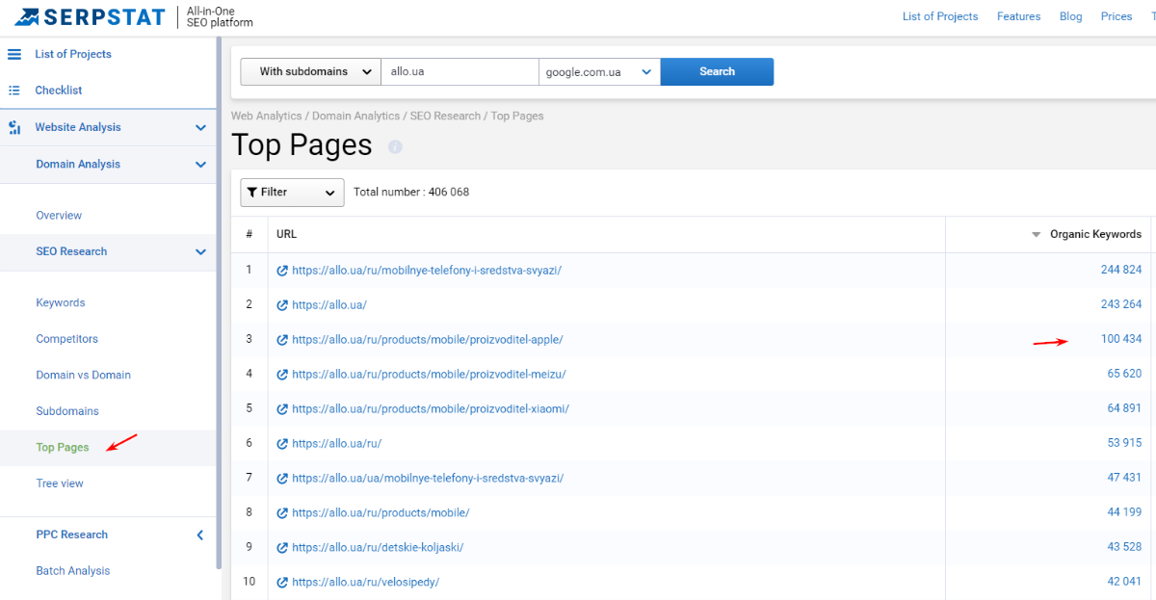Expand the PPC Research section
The height and width of the screenshot is (600, 1156).
(200, 535)
